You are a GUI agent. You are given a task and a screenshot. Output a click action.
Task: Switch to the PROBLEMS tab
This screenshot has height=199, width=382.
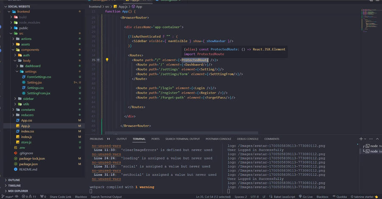point(96,139)
